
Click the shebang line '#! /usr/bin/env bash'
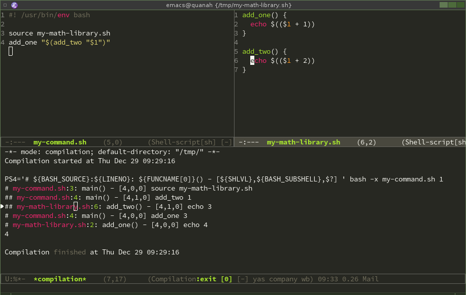click(x=49, y=15)
